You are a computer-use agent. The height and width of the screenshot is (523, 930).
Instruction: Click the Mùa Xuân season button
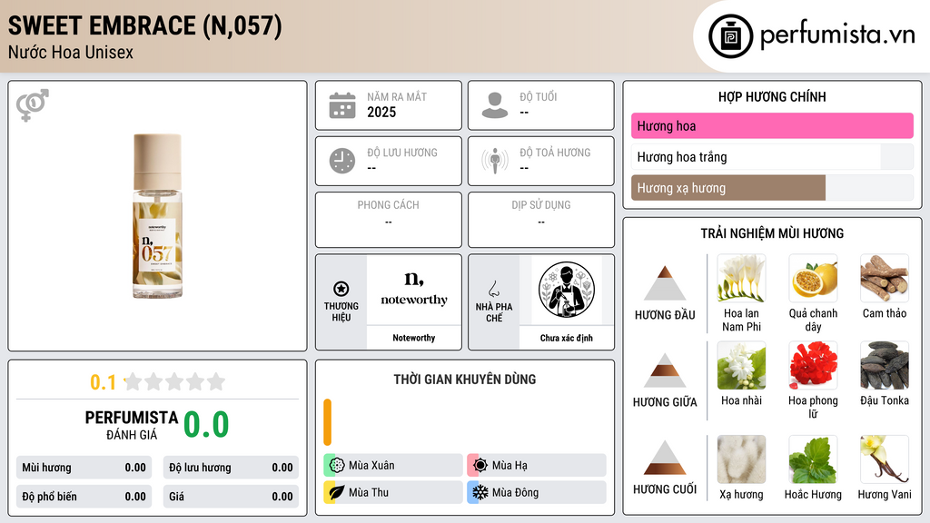pos(393,466)
